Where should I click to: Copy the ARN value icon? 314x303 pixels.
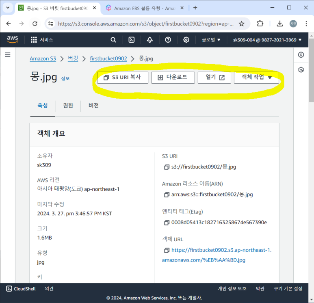tap(167, 195)
